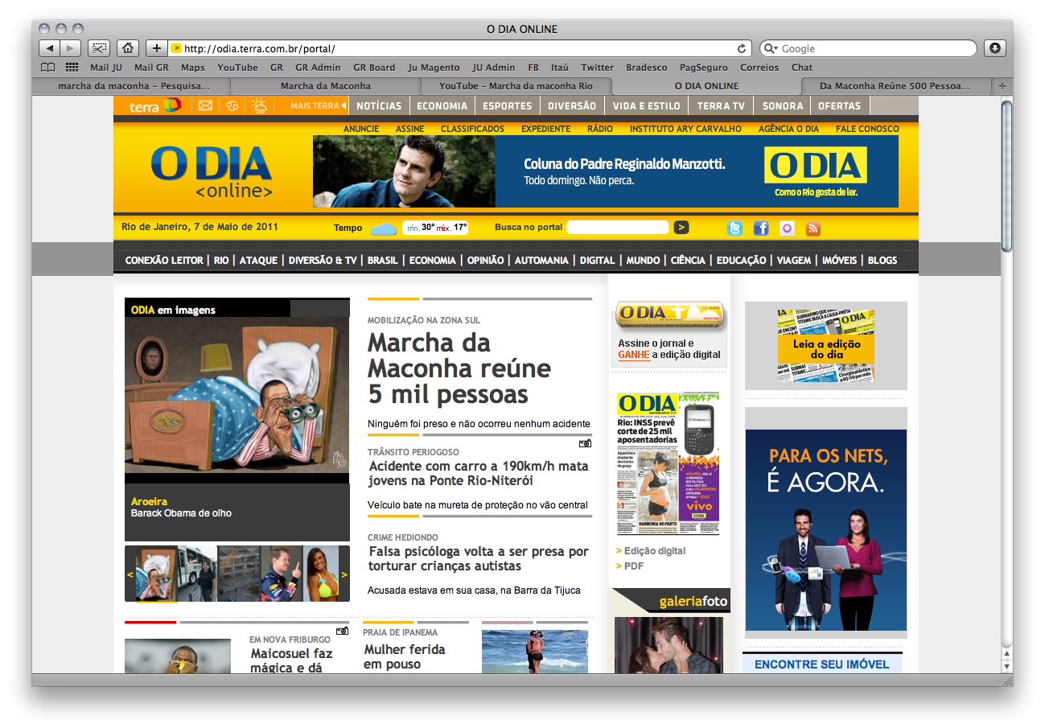Open the CONEXÃO LEITOR section
Viewport: 1045px width, 724px height.
tap(164, 260)
